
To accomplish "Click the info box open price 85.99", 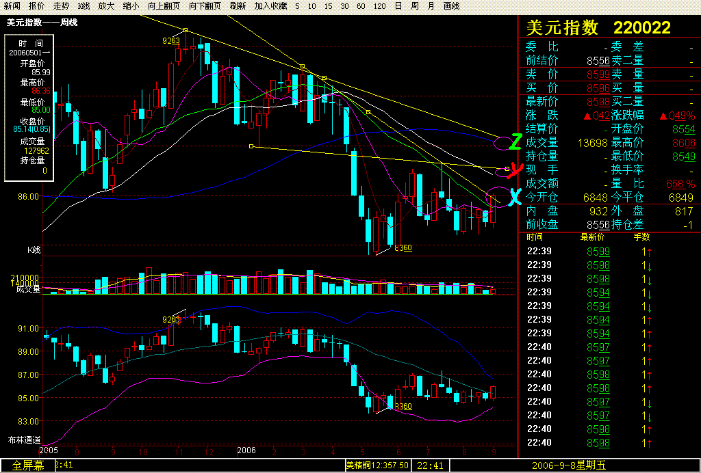I will (x=40, y=72).
